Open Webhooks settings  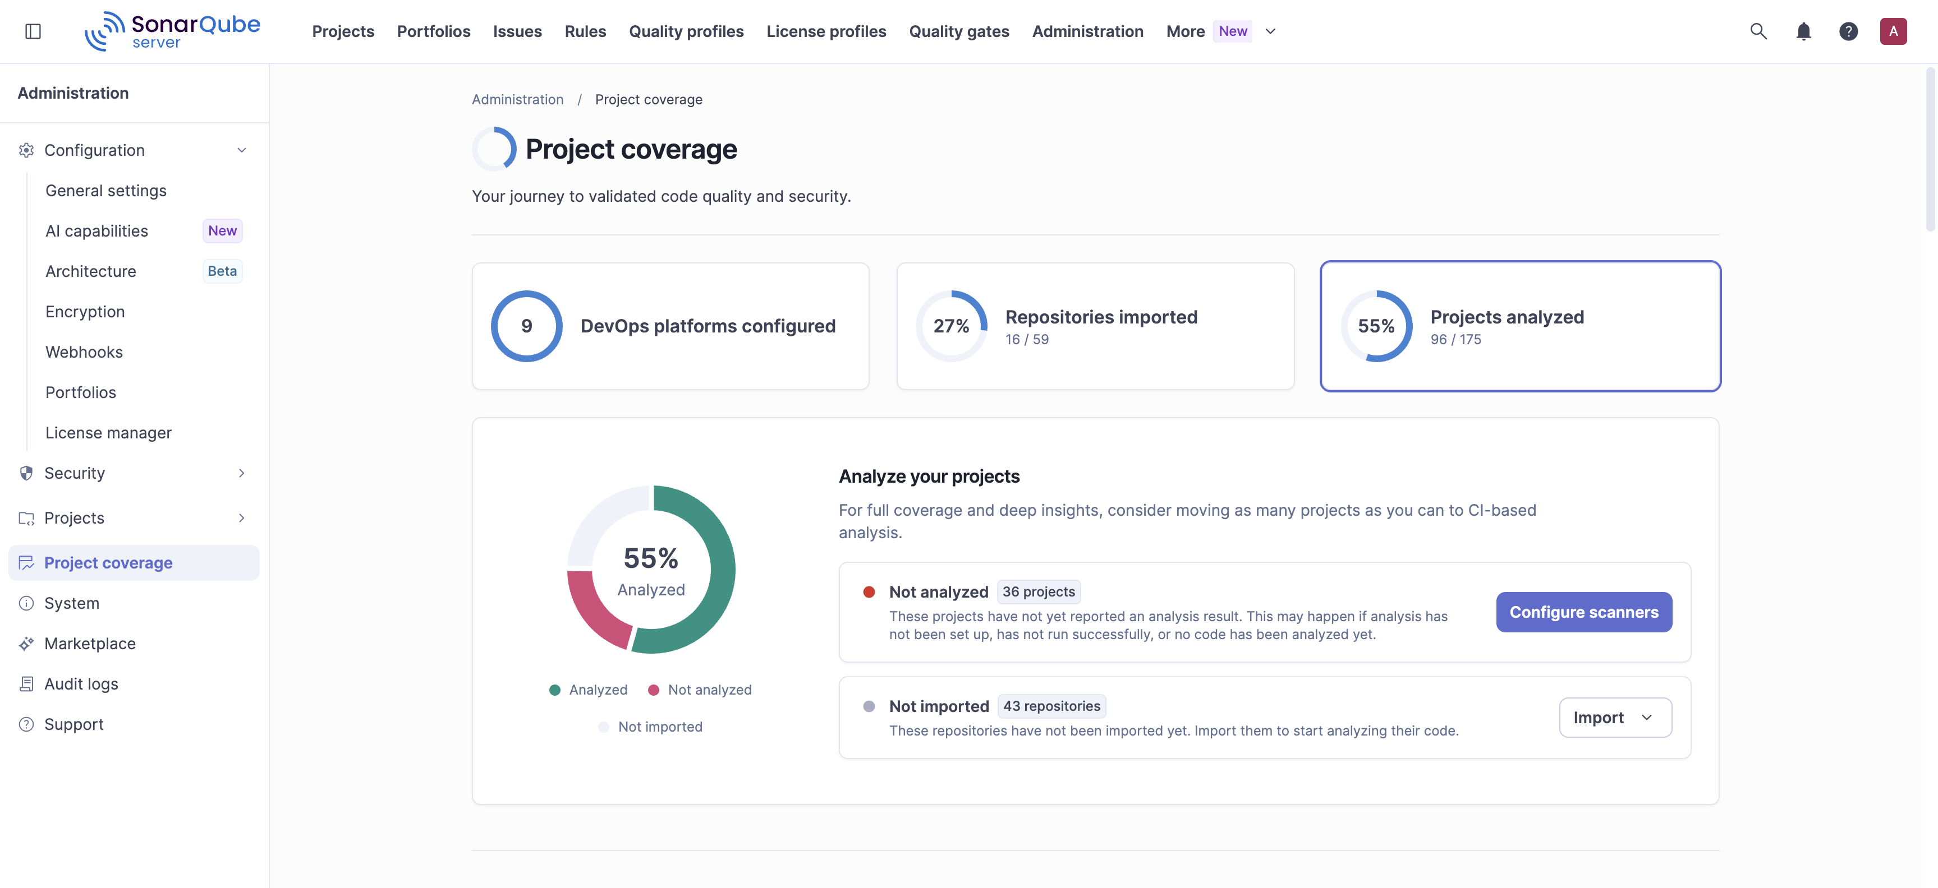click(84, 352)
